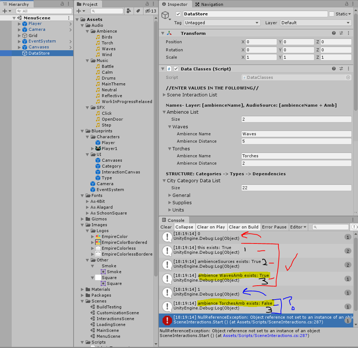Open the Hierarchy panel kebab menu
Image resolution: width=358 pixels, height=348 pixels.
coord(68,4)
